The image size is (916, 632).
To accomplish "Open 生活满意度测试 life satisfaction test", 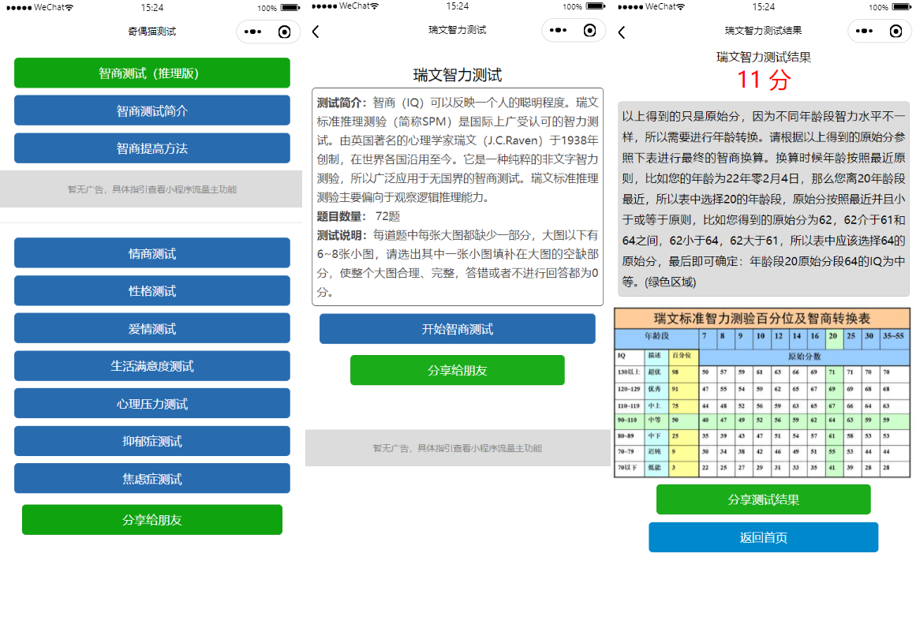I will [x=151, y=365].
